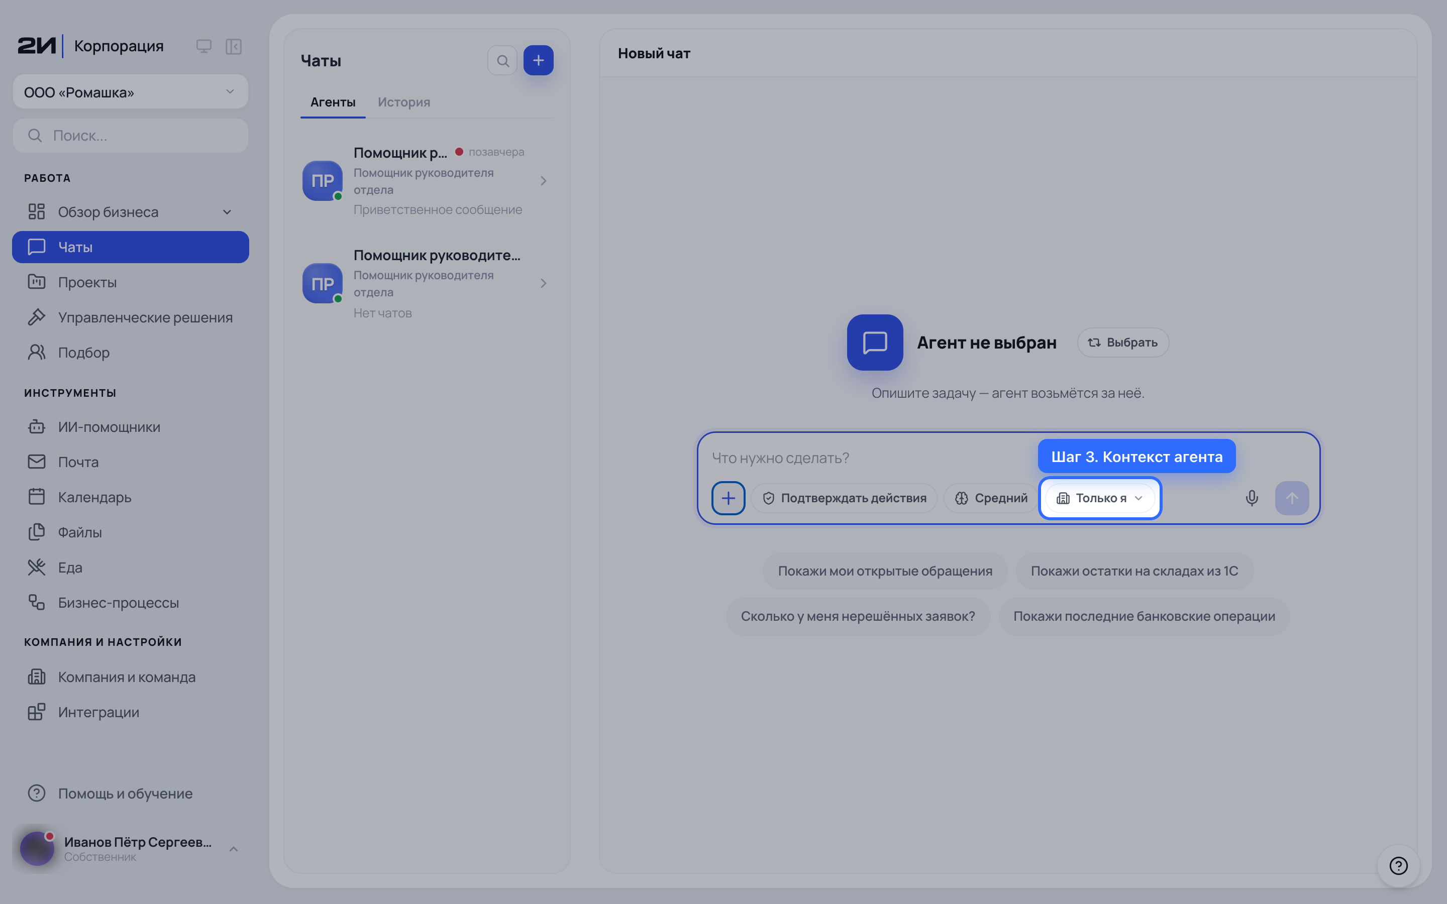Open Помощь и обучение

point(130,794)
